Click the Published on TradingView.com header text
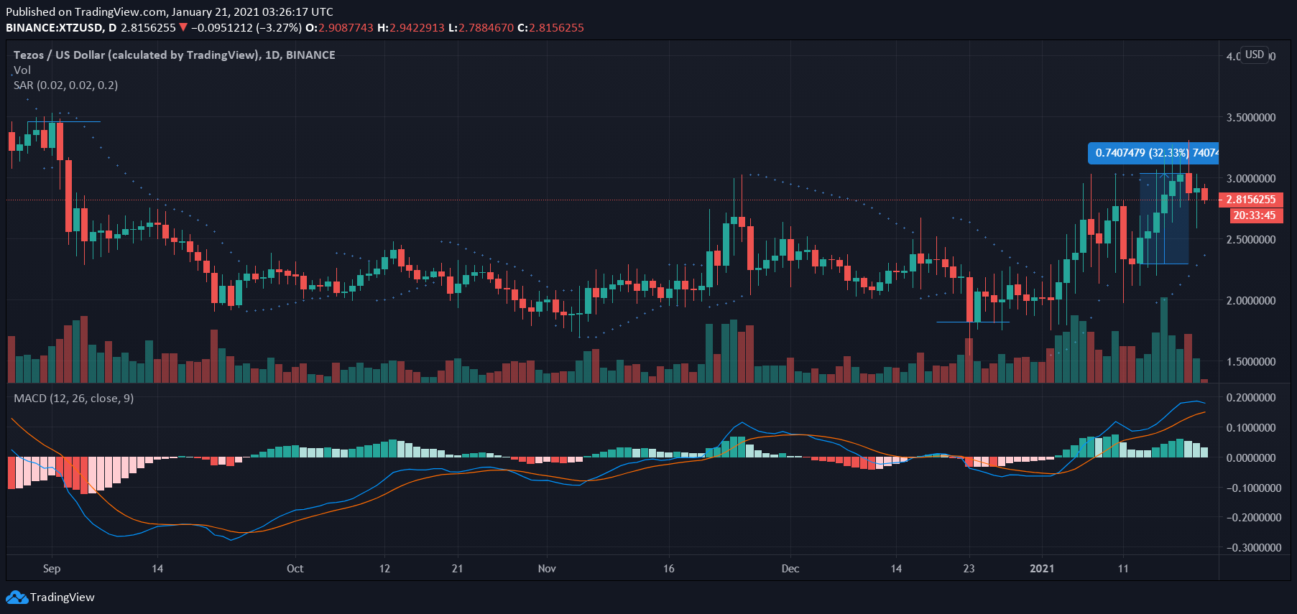Screen dimensions: 1297x614 click(170, 11)
